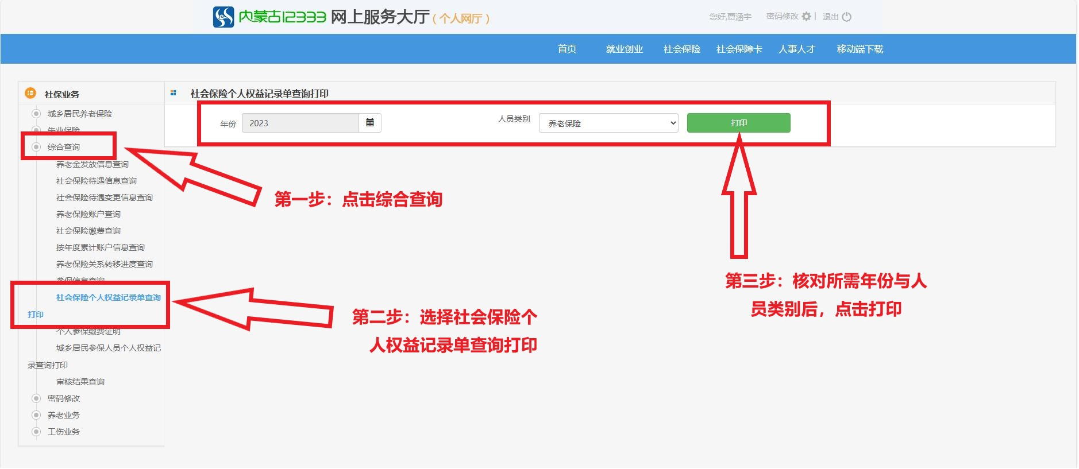Viewport: 1079px width, 469px height.
Task: Click the logout power icon
Action: (x=846, y=17)
